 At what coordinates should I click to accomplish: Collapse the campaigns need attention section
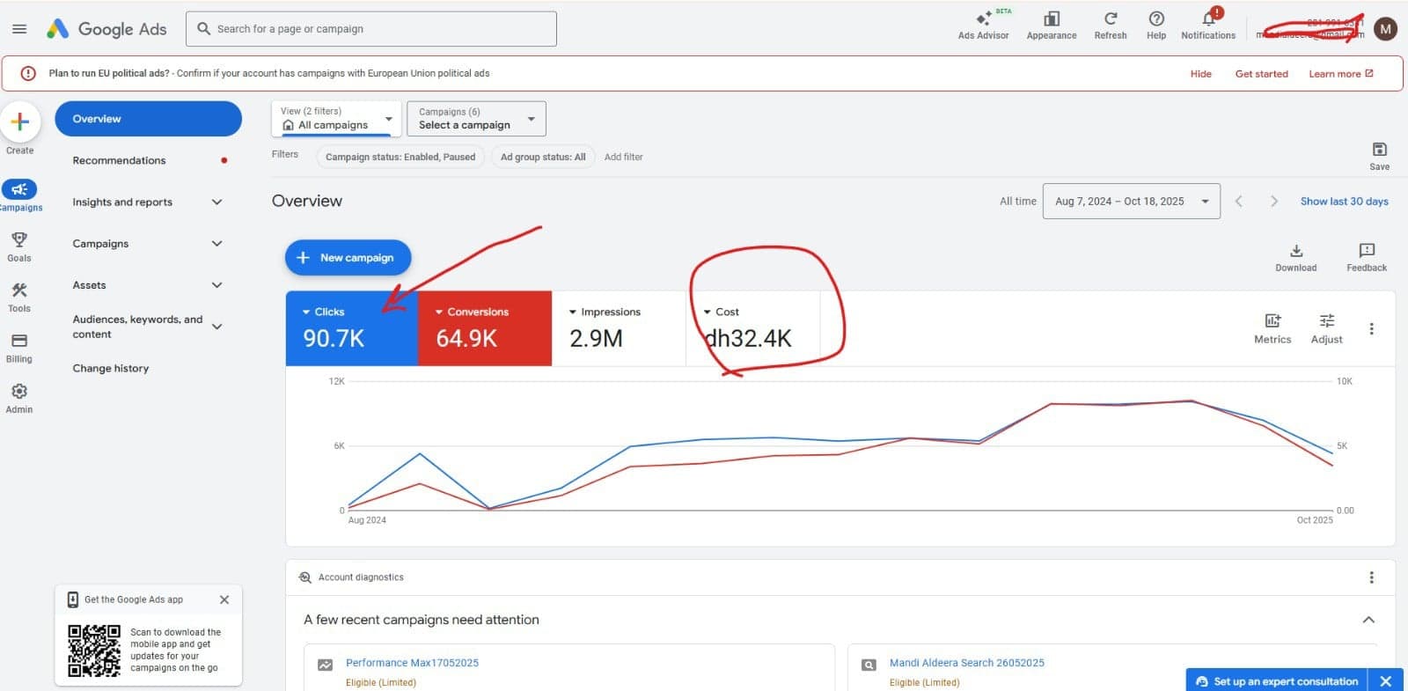coord(1368,620)
